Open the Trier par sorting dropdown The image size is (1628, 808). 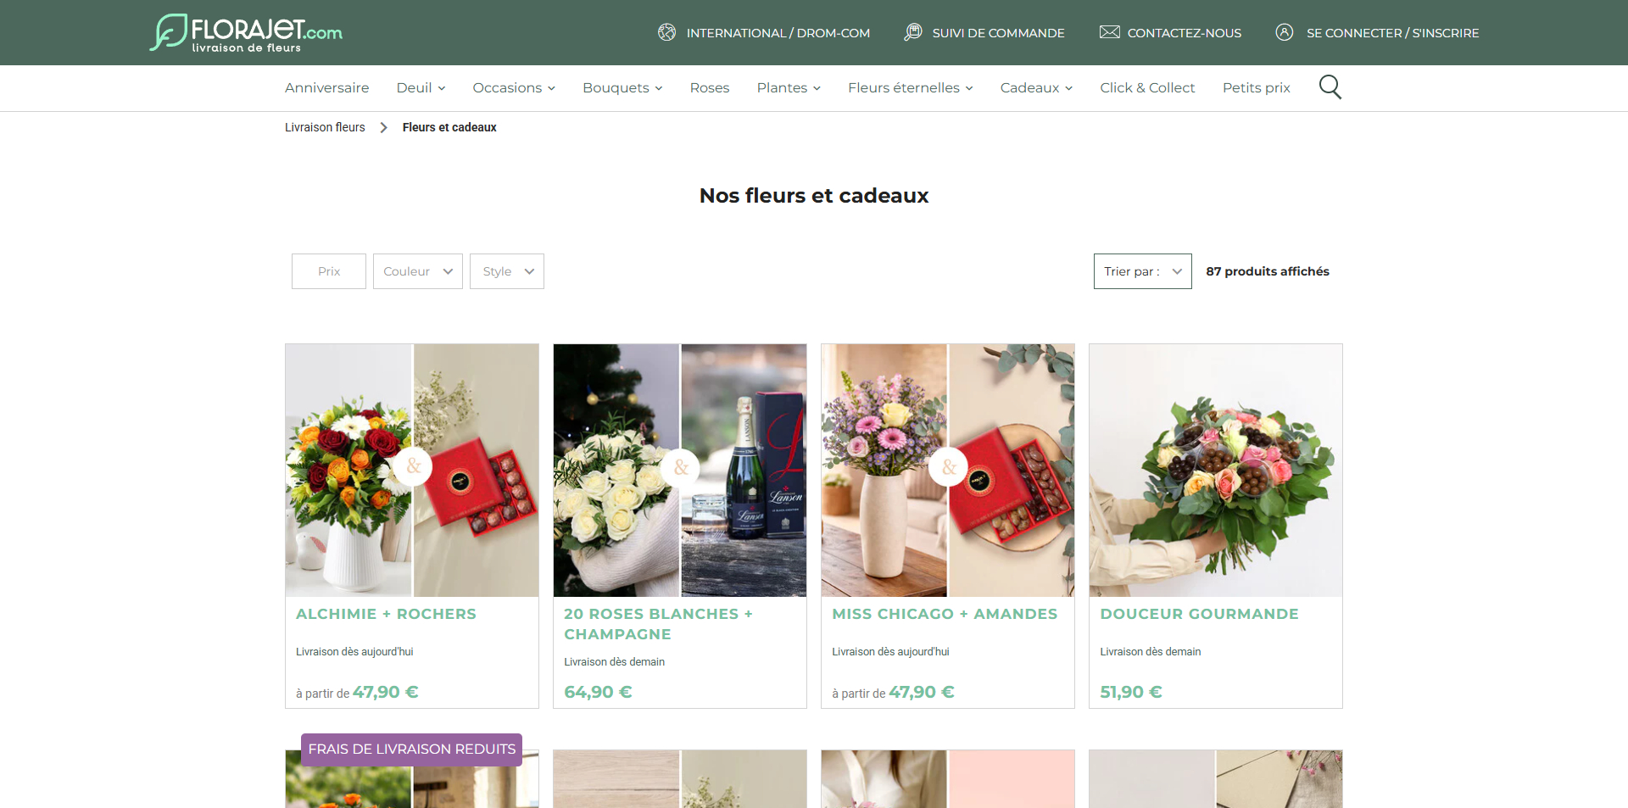1142,271
